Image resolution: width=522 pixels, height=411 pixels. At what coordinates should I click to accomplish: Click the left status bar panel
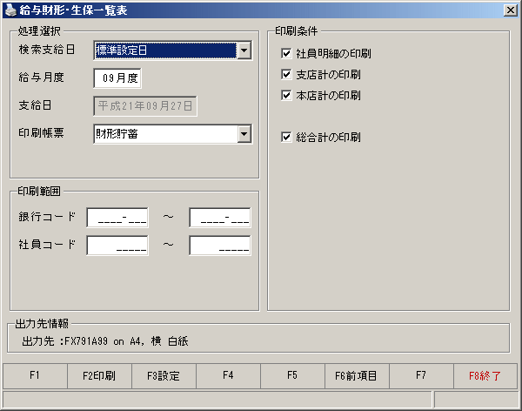tap(217, 400)
